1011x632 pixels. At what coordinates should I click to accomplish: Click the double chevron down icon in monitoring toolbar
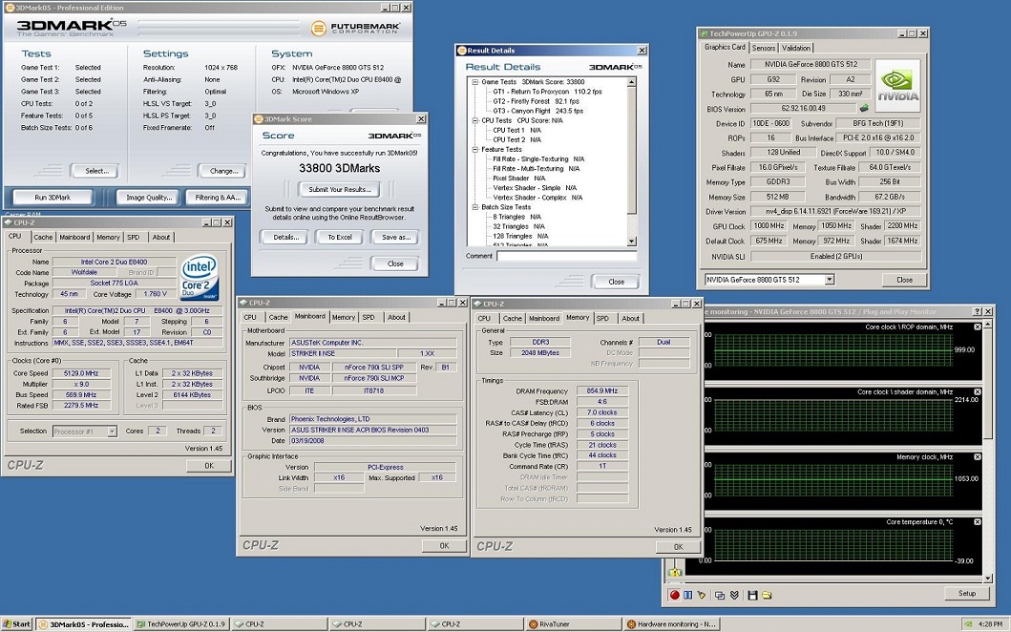click(x=734, y=595)
